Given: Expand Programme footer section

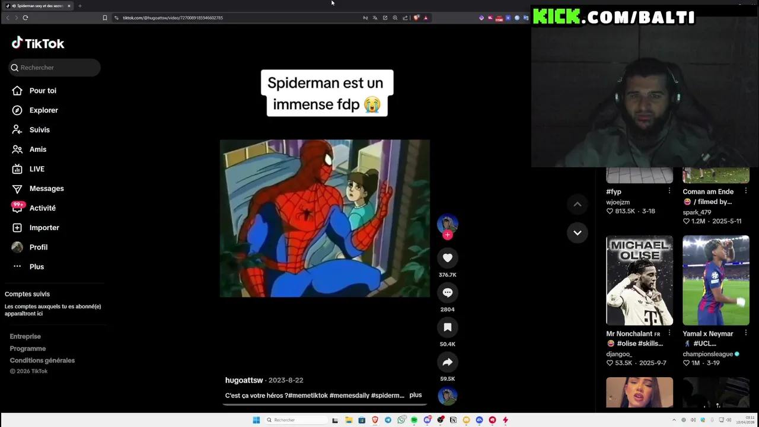Looking at the screenshot, I should (x=28, y=349).
